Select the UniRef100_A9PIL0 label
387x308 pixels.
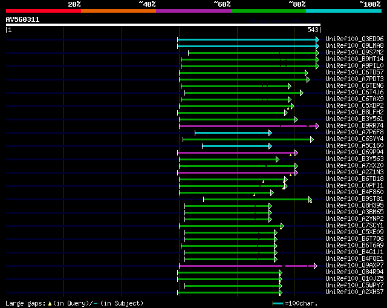pos(354,66)
